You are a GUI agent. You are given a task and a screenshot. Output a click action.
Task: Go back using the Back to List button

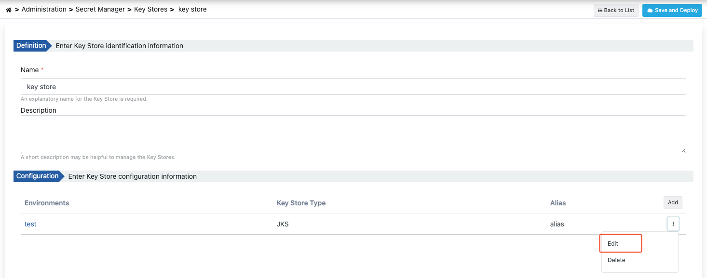[x=616, y=10]
